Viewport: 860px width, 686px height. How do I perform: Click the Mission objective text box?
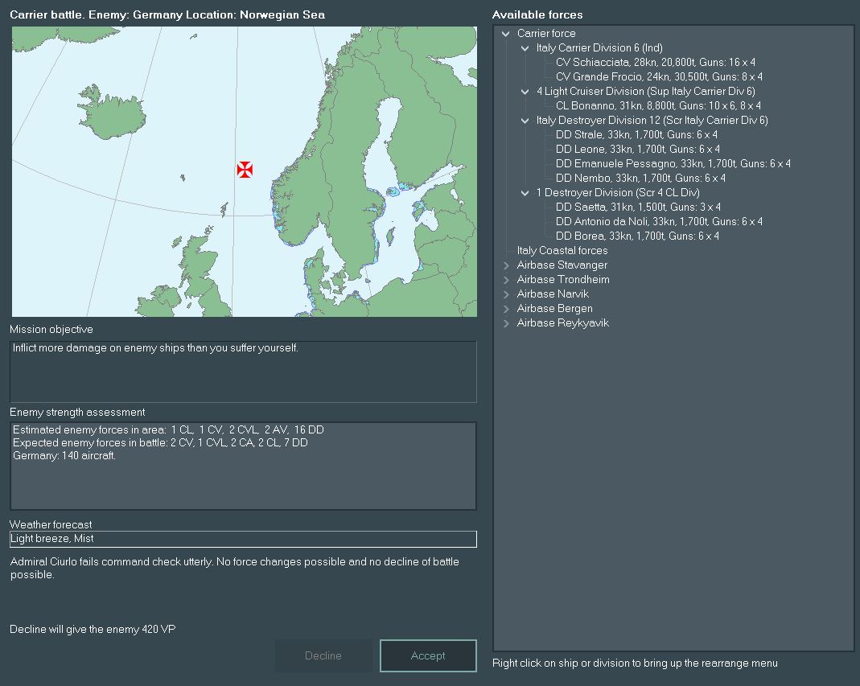tap(243, 372)
